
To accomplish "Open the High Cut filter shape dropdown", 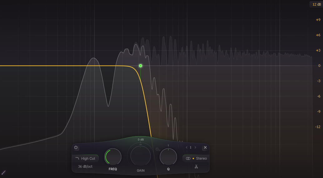I will (85, 158).
